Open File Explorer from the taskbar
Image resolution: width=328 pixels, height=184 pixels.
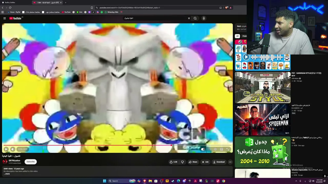tap(150, 181)
